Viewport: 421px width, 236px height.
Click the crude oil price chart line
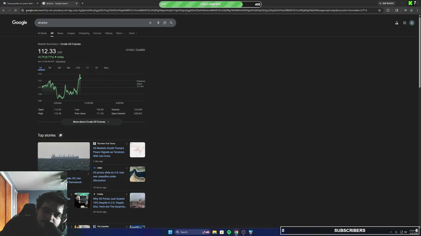click(61, 87)
